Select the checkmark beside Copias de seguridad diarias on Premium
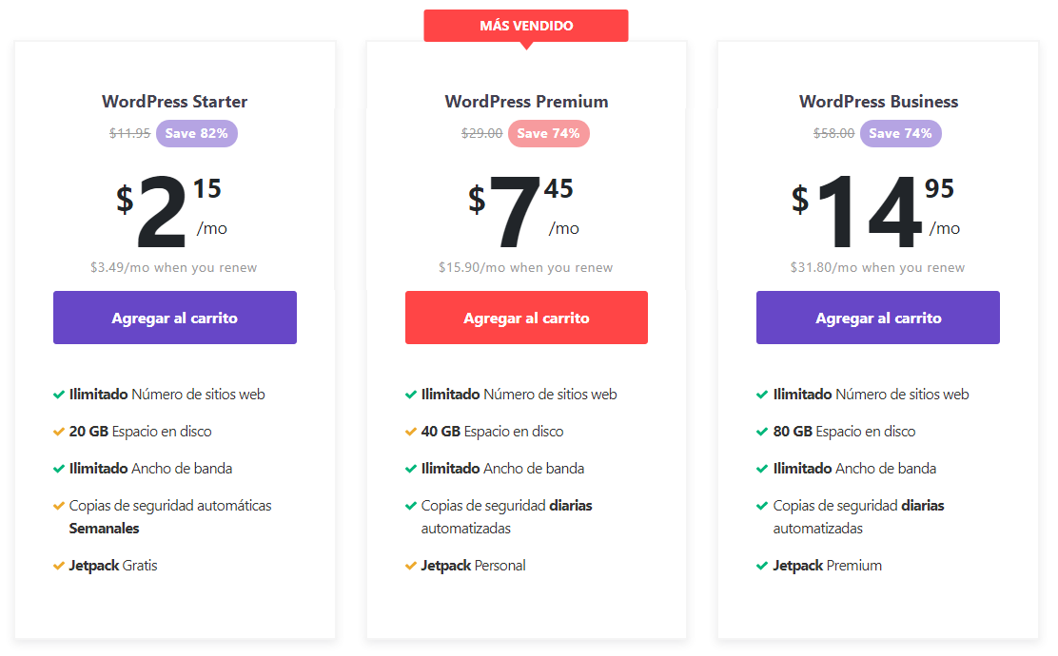The height and width of the screenshot is (656, 1058). [409, 505]
